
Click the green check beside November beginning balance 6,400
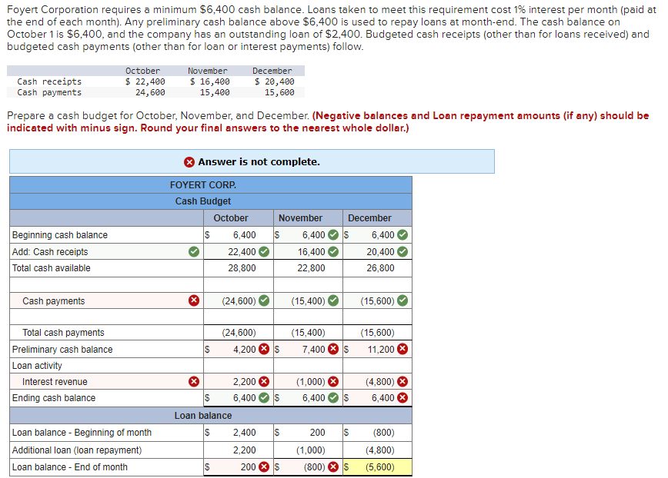click(333, 234)
